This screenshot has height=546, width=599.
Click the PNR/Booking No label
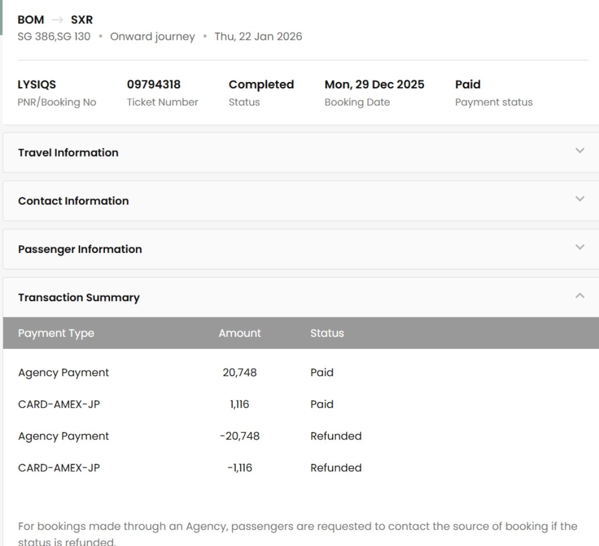coord(57,102)
